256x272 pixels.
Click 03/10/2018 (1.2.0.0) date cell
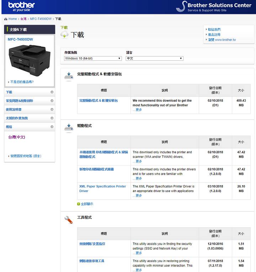point(215,191)
